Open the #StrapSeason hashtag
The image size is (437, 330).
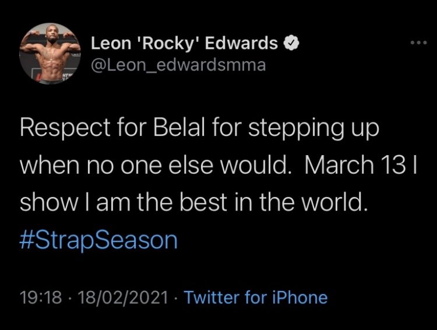point(98,240)
